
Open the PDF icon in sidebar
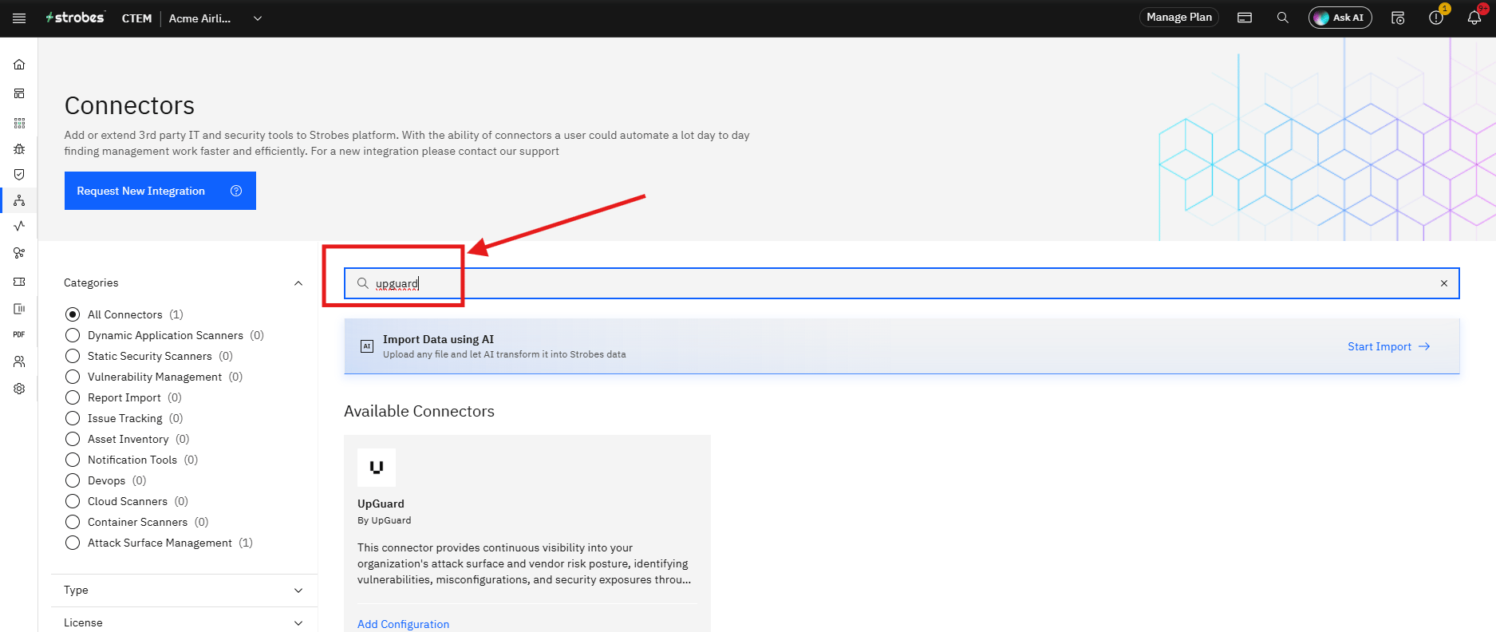(19, 334)
